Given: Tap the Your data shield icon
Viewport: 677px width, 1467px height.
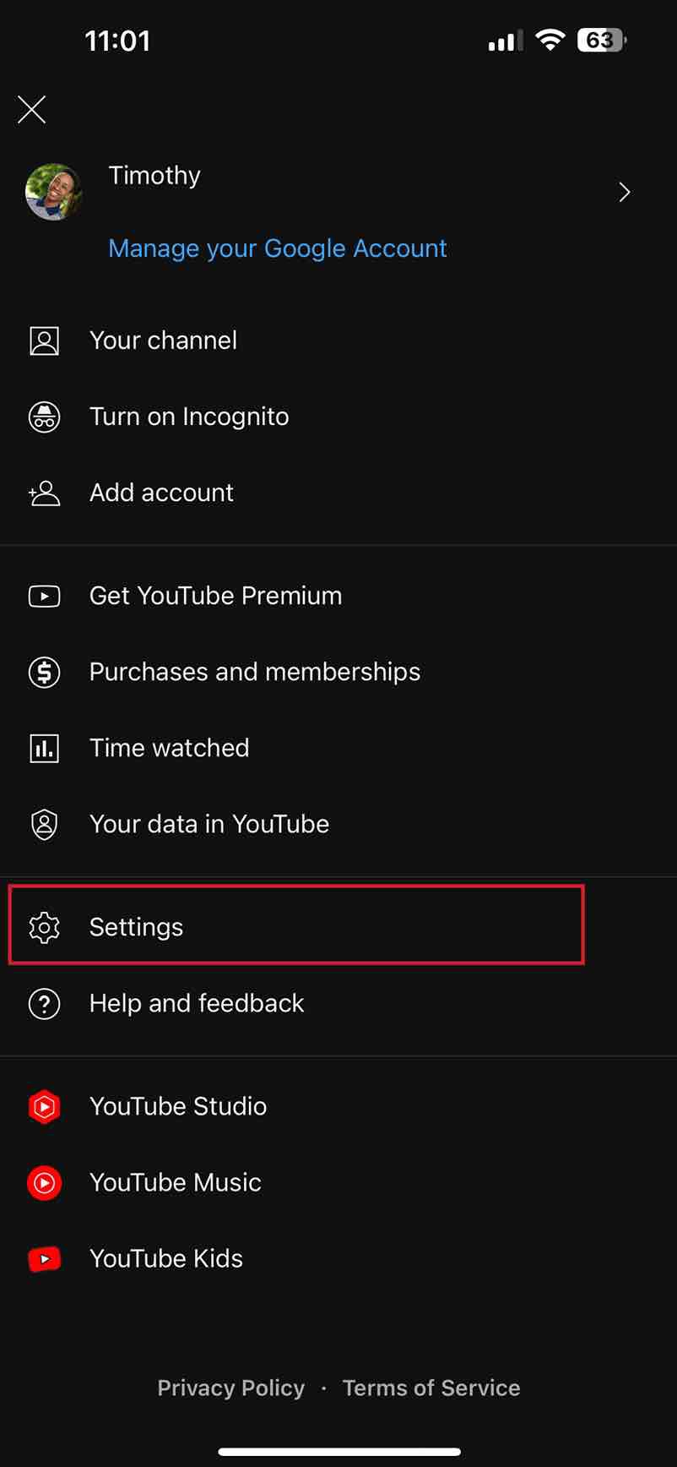Looking at the screenshot, I should 44,824.
